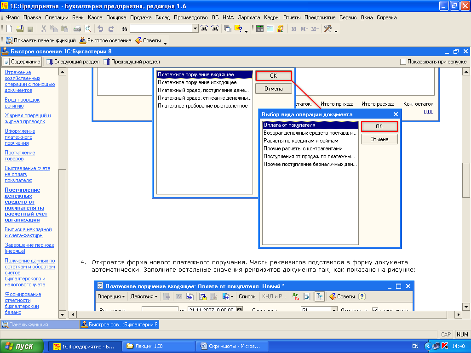Click the windows list icon in toolbar

coord(228,29)
